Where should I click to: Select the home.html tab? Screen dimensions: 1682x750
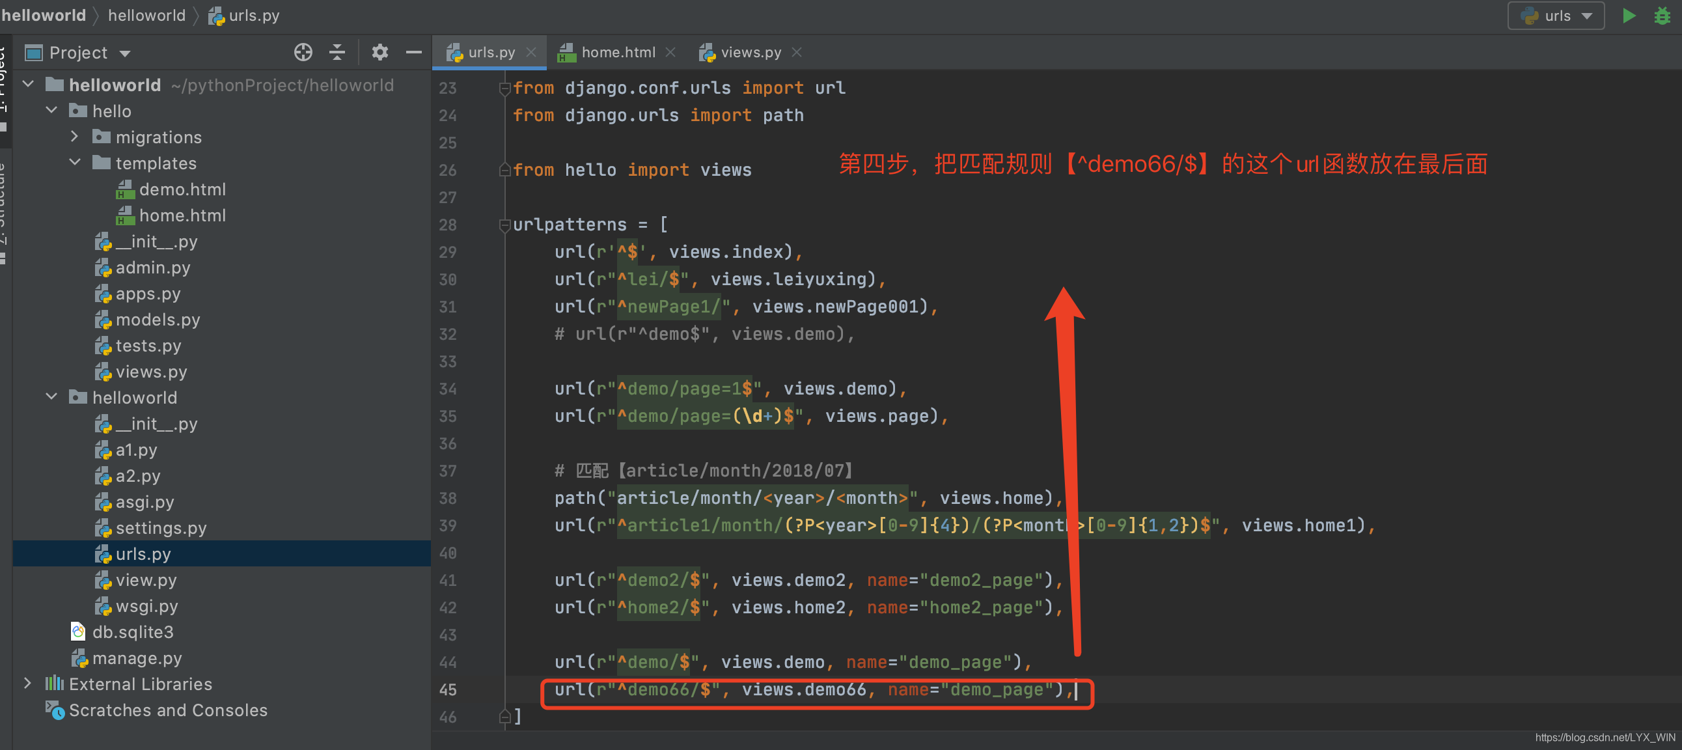tap(614, 51)
